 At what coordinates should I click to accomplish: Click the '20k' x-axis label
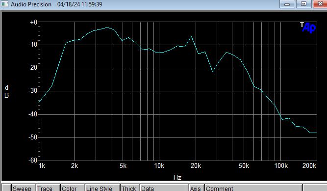196,166
